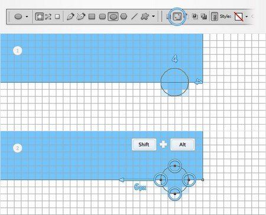Choose Intersect shape areas
This screenshot has width=266, height=215.
tap(195, 17)
